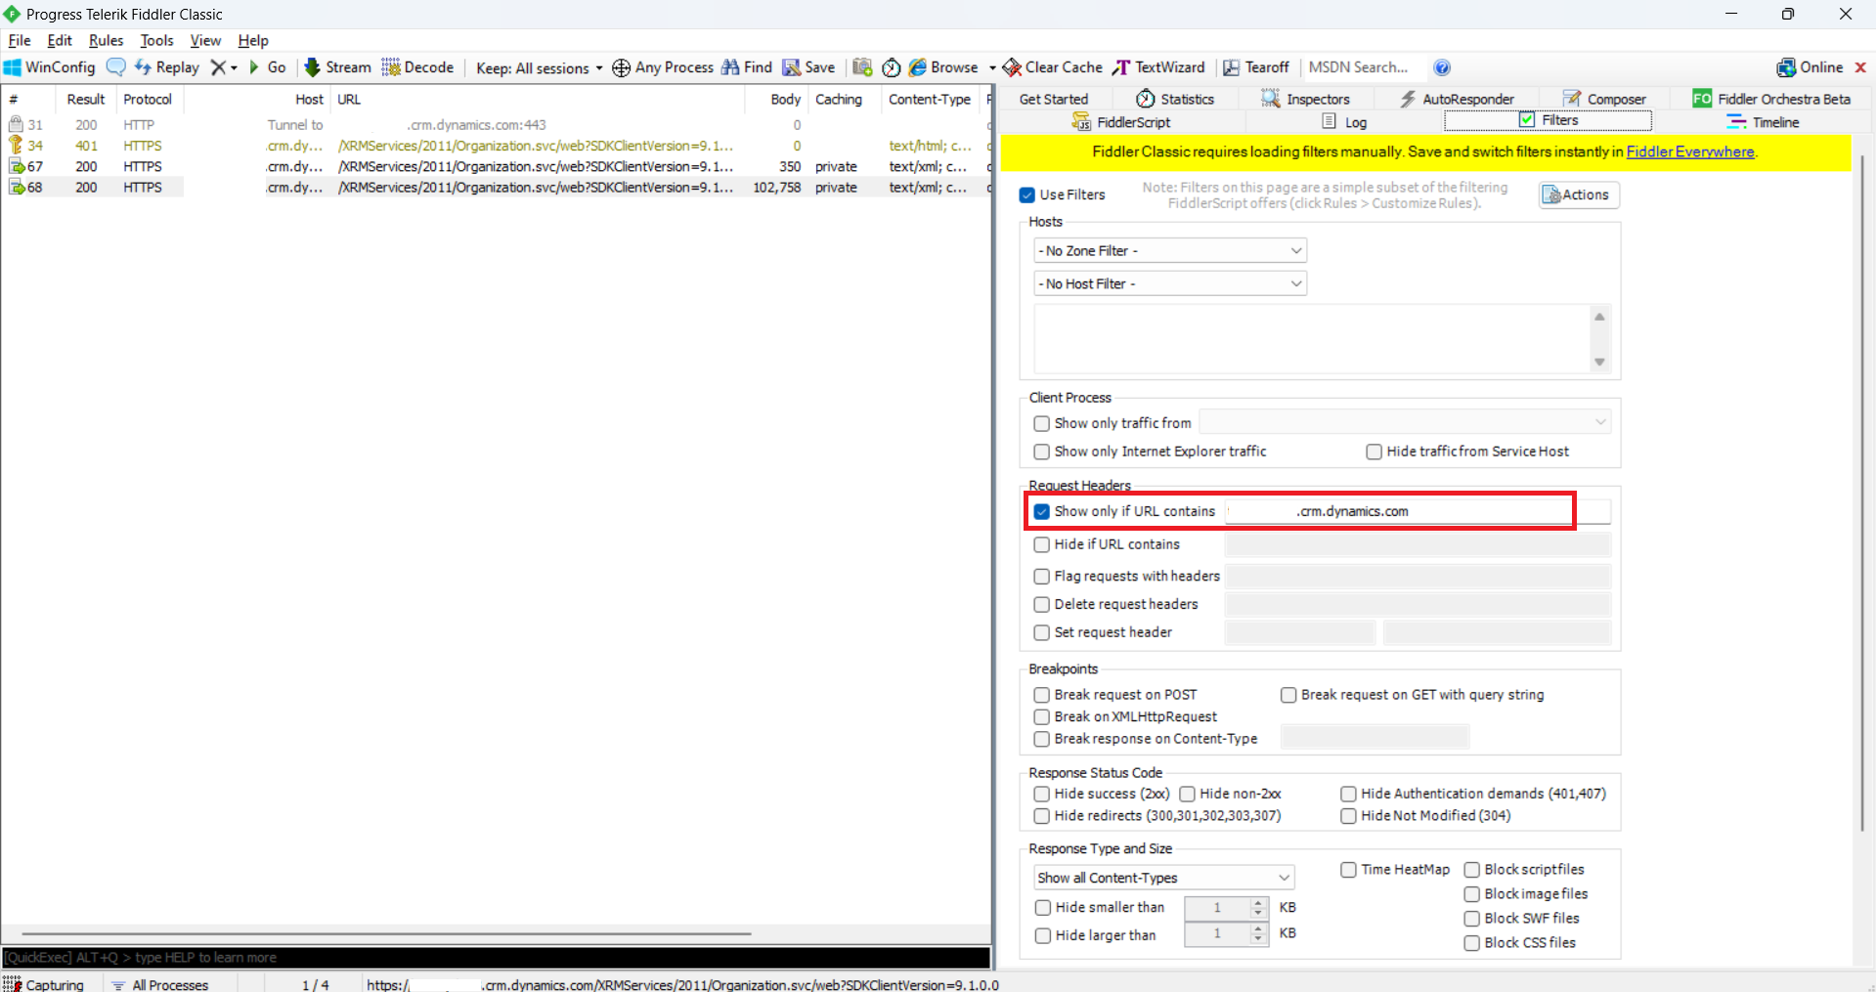Open the File menu
This screenshot has height=992, width=1876.
coord(20,40)
